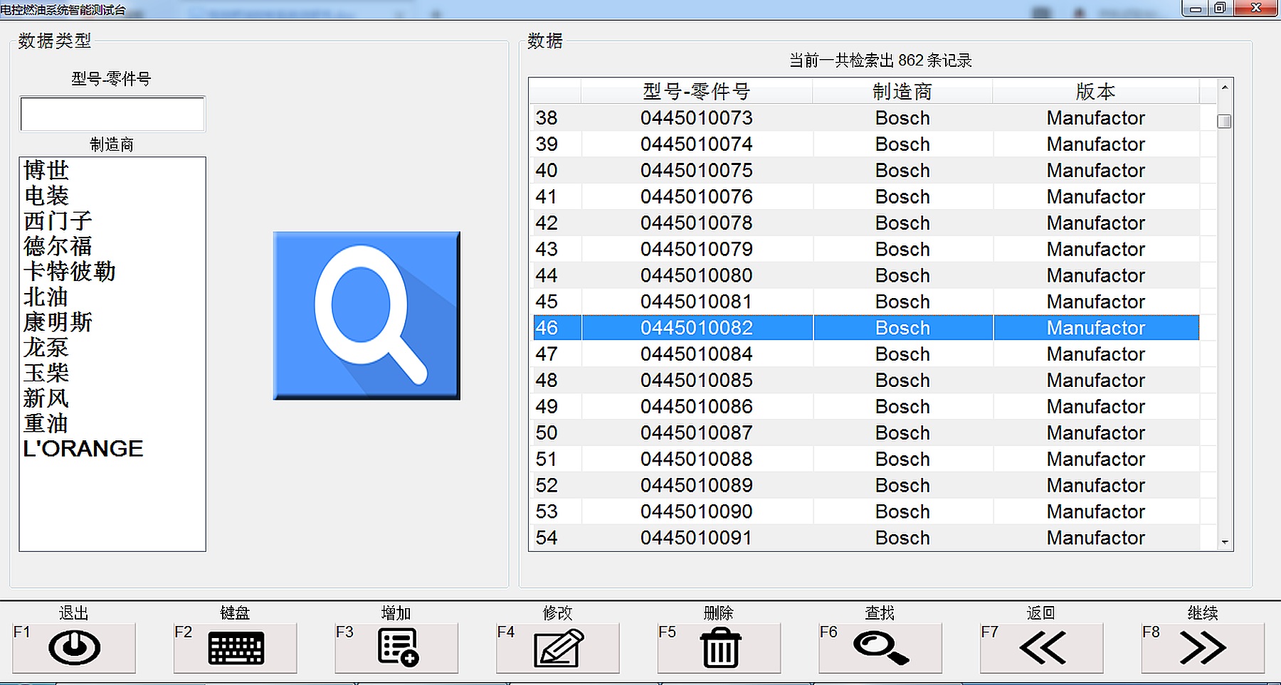
Task: Select 卡特彼勒 in manufacturer list
Action: pyautogui.click(x=69, y=272)
